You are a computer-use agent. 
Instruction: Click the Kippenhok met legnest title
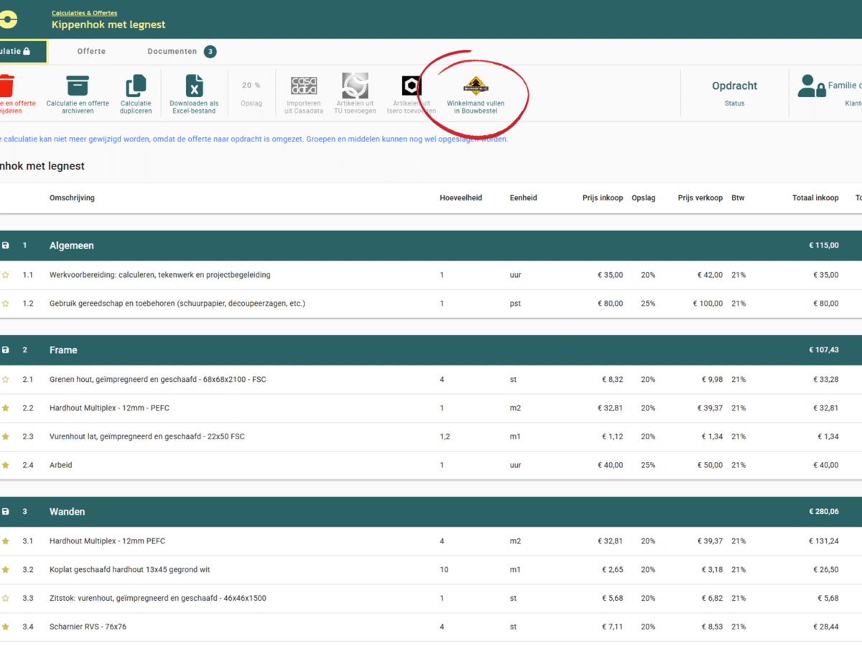tap(108, 24)
